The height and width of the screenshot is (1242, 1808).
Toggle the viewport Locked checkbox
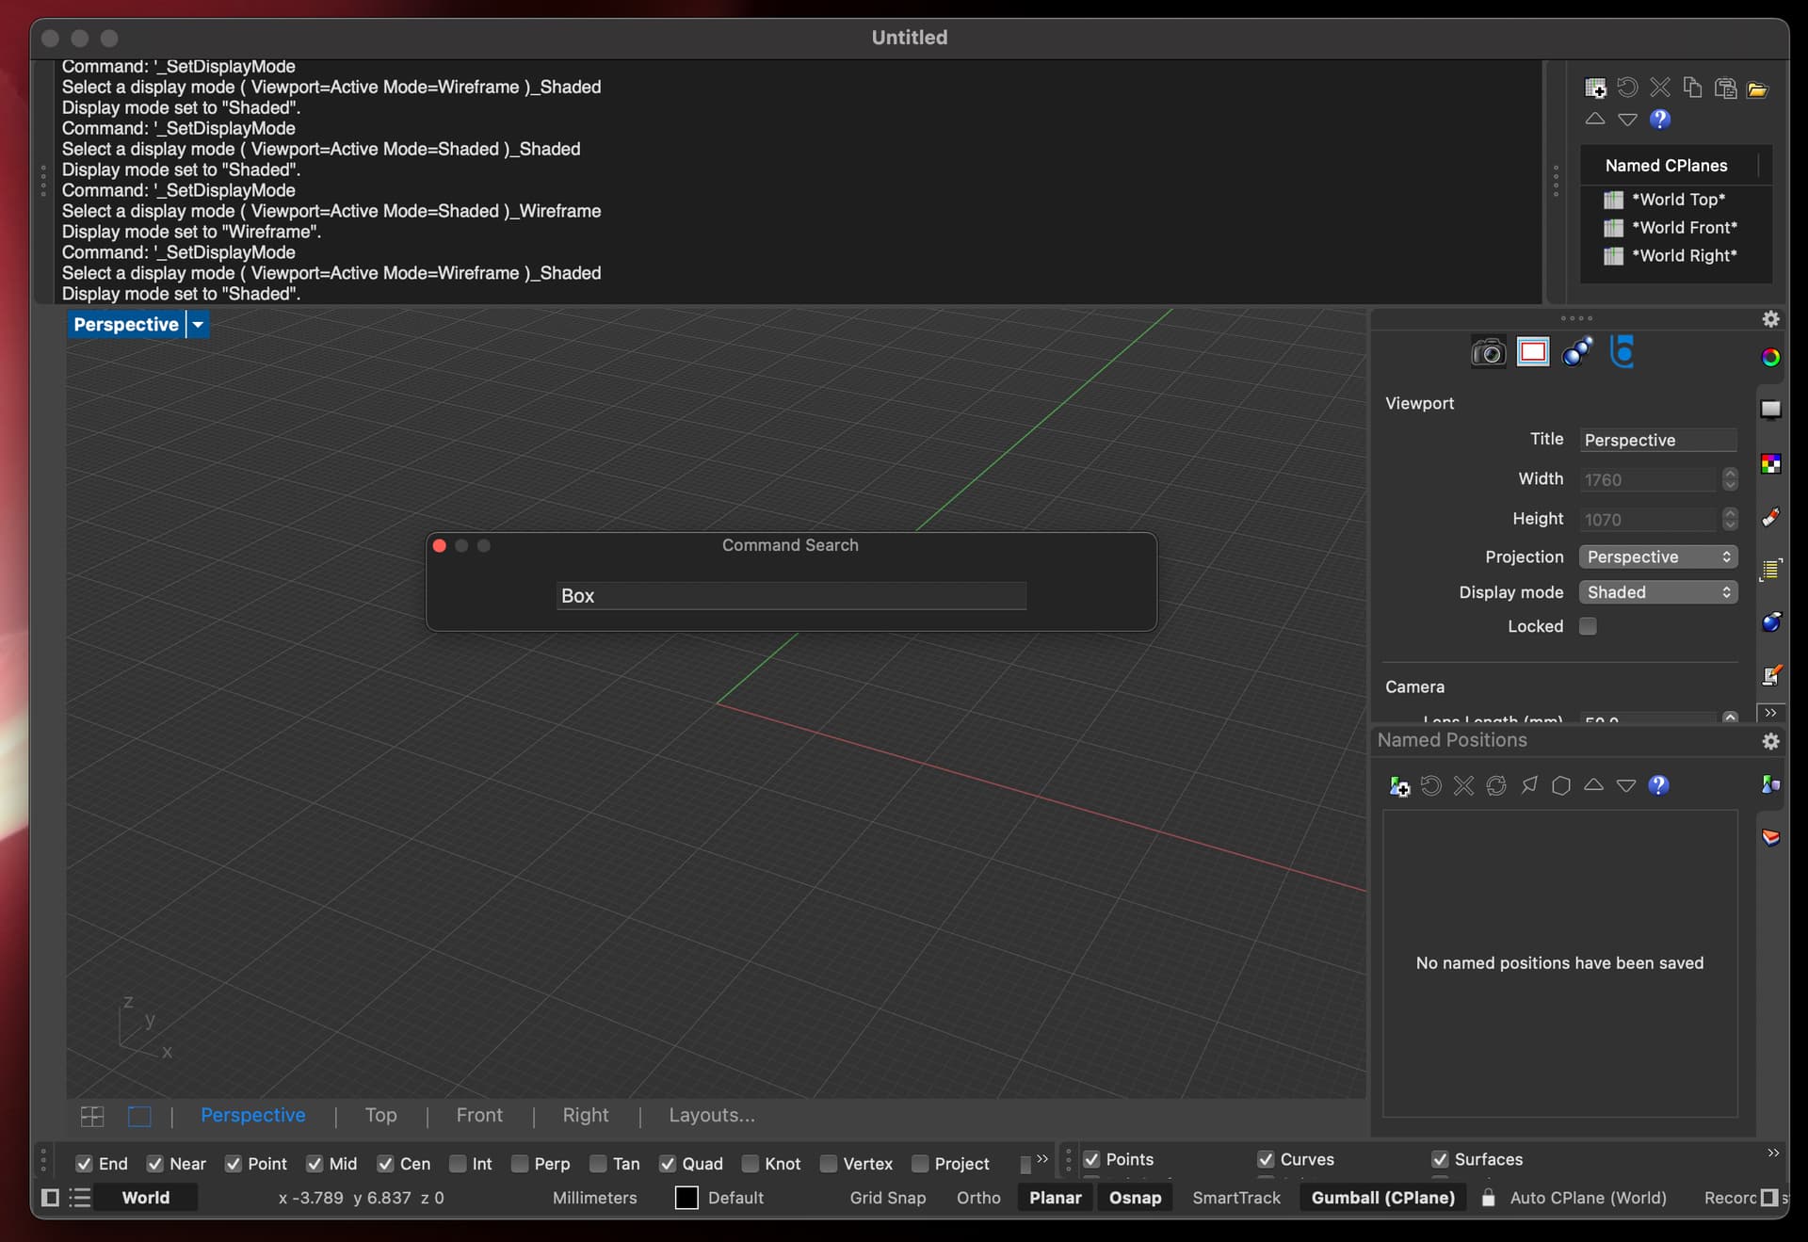click(x=1588, y=626)
